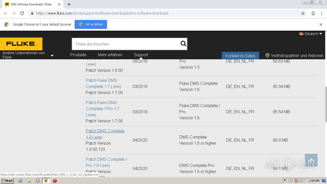
Task: Click the scroll-to-top arrow button
Action: pos(311,160)
